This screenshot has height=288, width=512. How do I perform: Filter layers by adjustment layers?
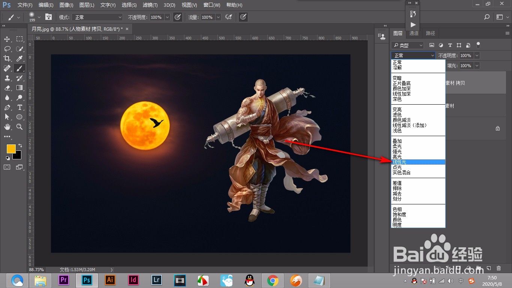tap(441, 45)
